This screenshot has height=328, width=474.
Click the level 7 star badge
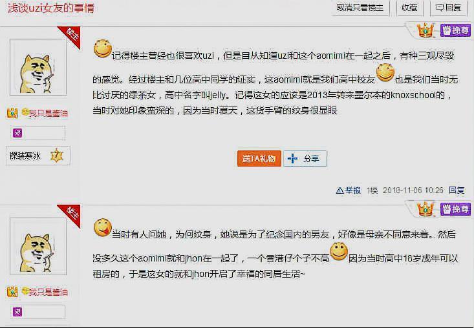(57, 156)
